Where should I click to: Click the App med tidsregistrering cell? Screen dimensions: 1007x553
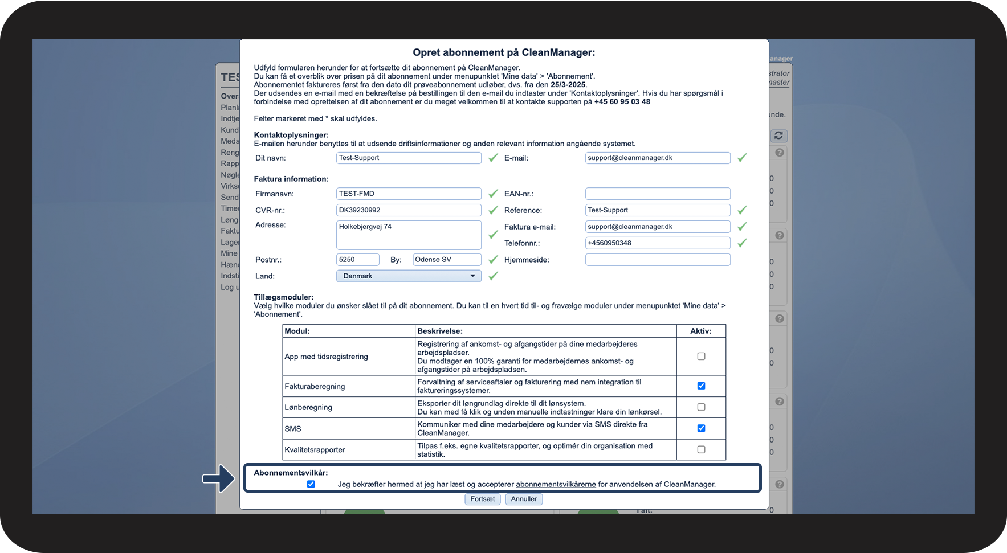pyautogui.click(x=349, y=357)
